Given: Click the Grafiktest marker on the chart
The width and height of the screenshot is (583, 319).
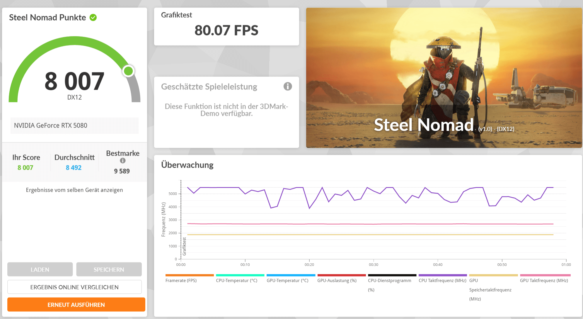Looking at the screenshot, I should [x=184, y=246].
